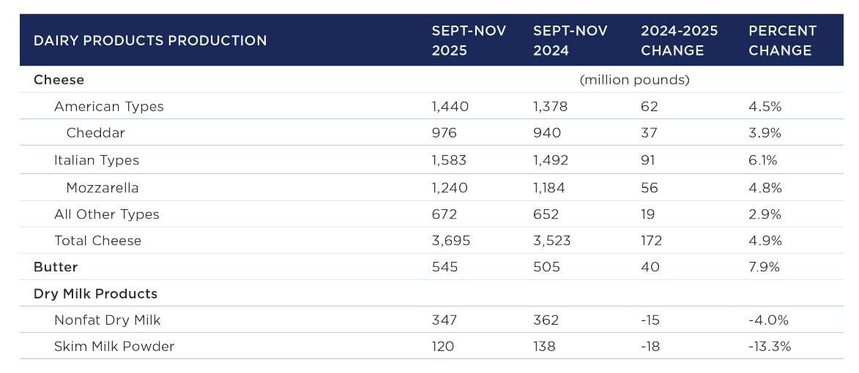The height and width of the screenshot is (373, 859).
Task: Select the Skim Milk Powder row label
Action: click(x=114, y=347)
